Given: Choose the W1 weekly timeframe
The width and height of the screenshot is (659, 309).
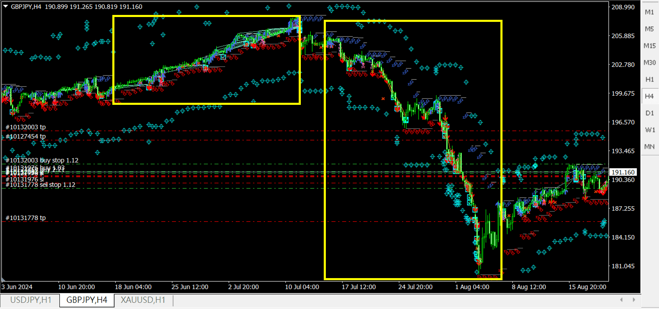Looking at the screenshot, I should pos(649,130).
